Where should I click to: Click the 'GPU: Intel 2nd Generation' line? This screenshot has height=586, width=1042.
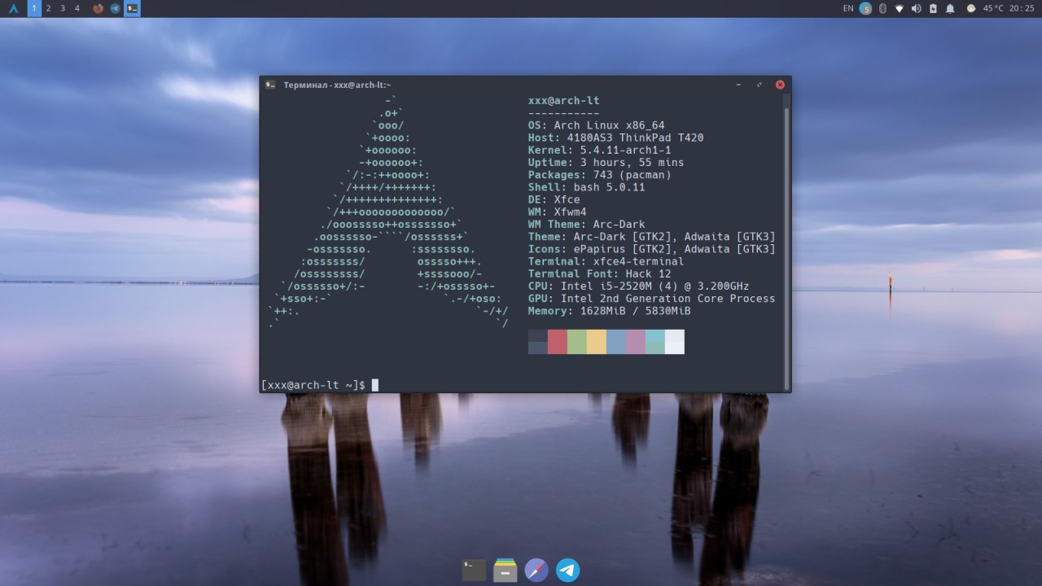click(652, 299)
